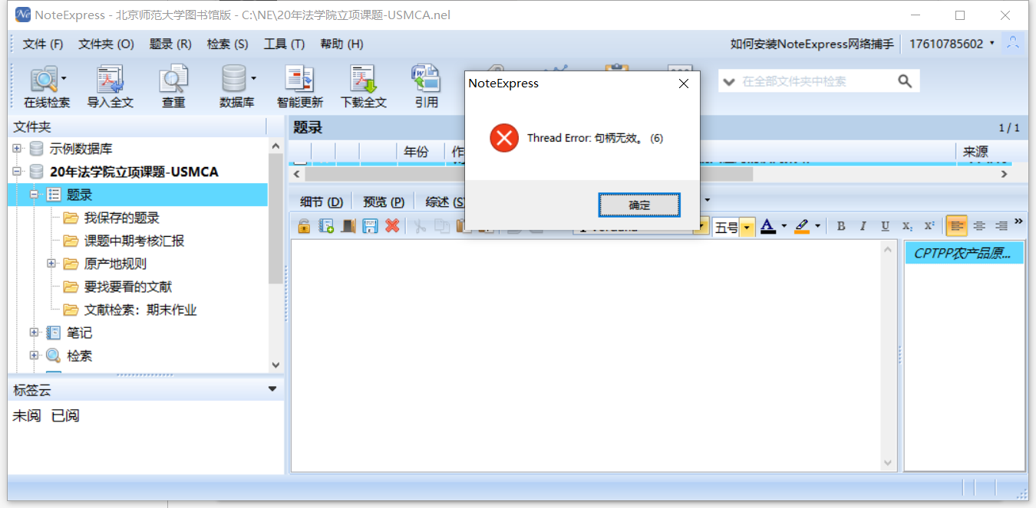Open the 工具 (T) menu
Image resolution: width=1036 pixels, height=508 pixels.
click(x=284, y=44)
